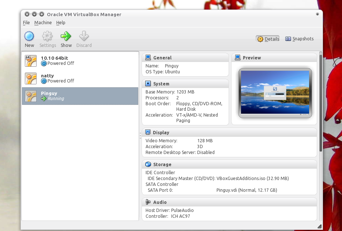The width and height of the screenshot is (342, 231).
Task: Click the green Show arrow icon
Action: pos(66,36)
